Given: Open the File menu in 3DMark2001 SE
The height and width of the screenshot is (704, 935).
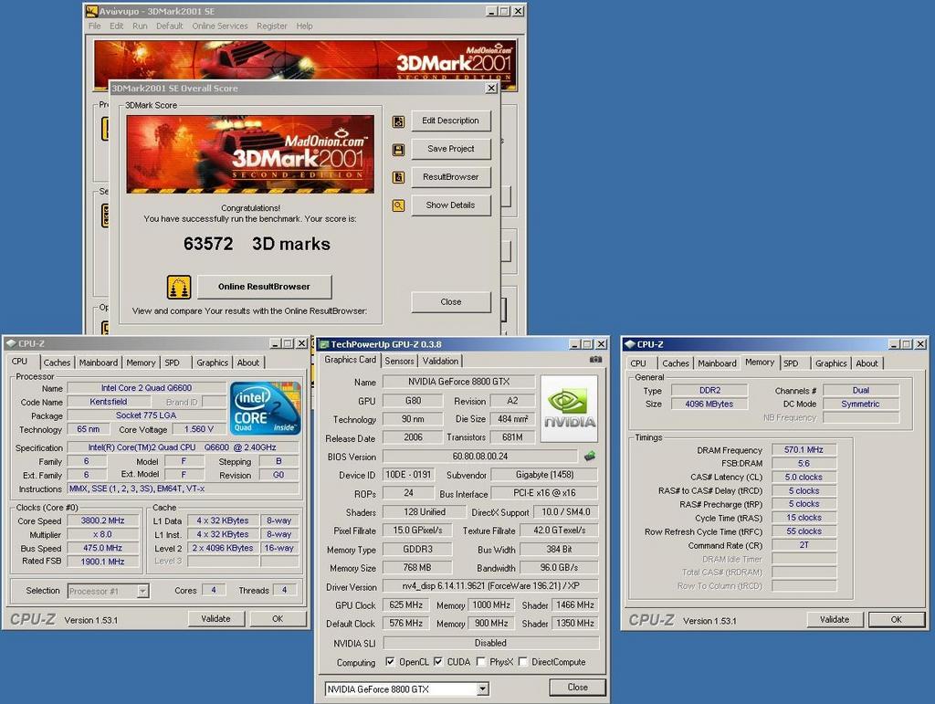Looking at the screenshot, I should tap(94, 26).
